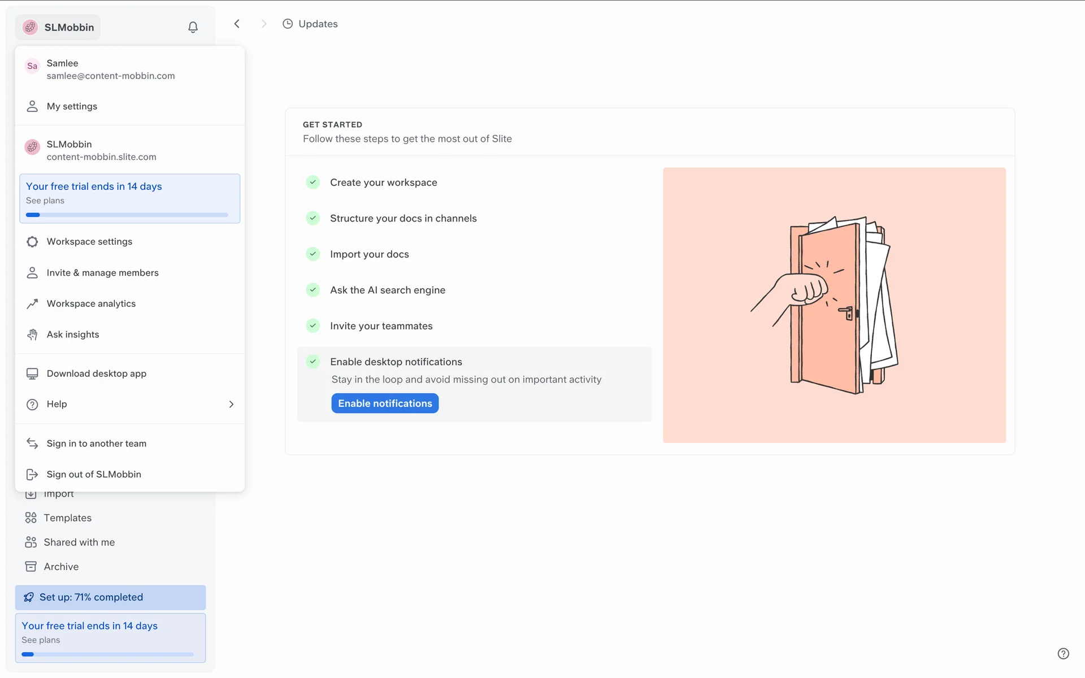1085x678 pixels.
Task: Click the notifications bell icon
Action: coord(193,27)
